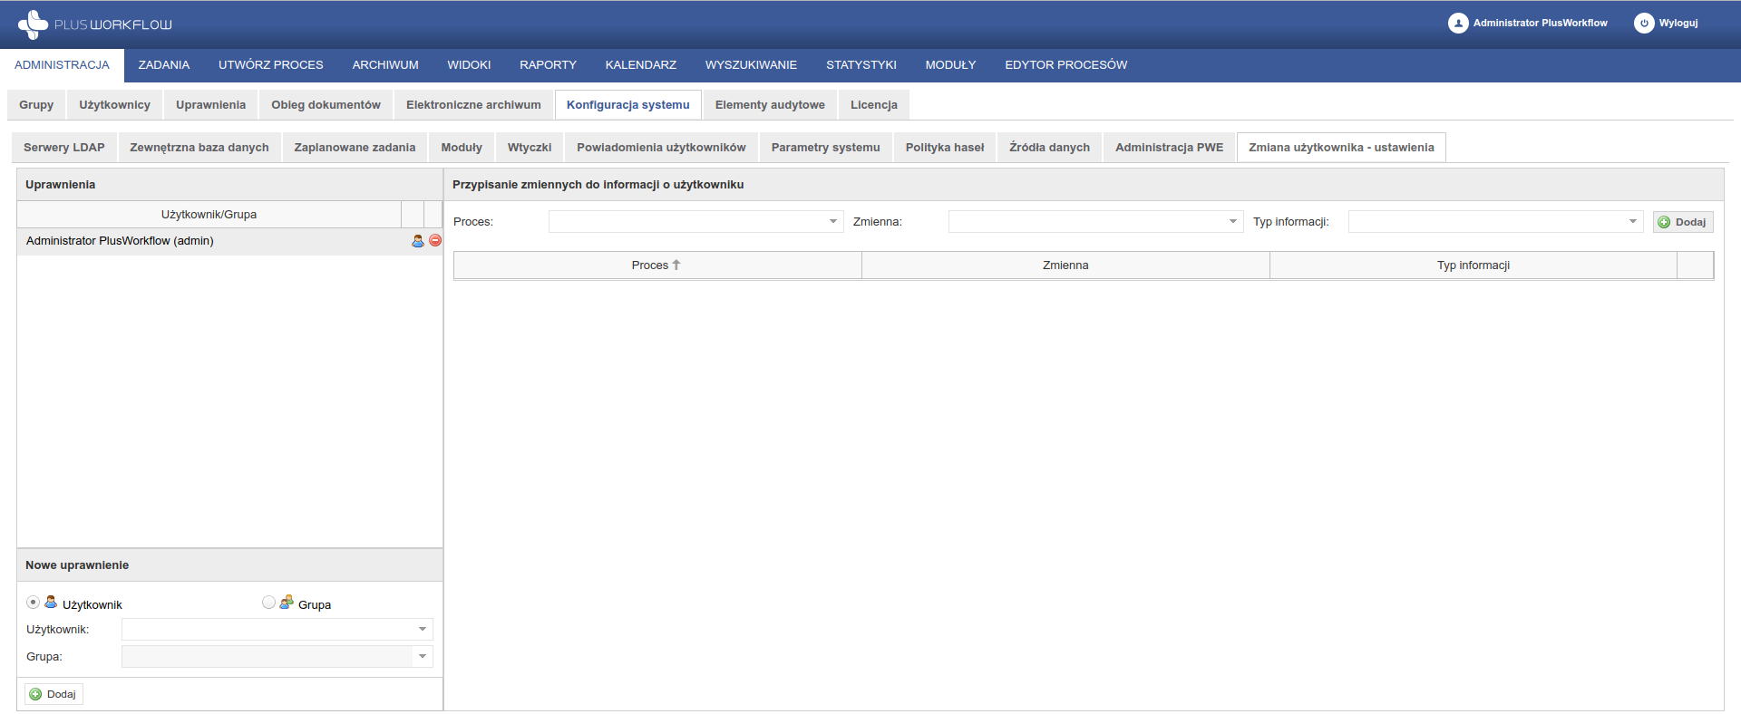Select the Grupa radio button
The width and height of the screenshot is (1741, 714).
point(268,603)
